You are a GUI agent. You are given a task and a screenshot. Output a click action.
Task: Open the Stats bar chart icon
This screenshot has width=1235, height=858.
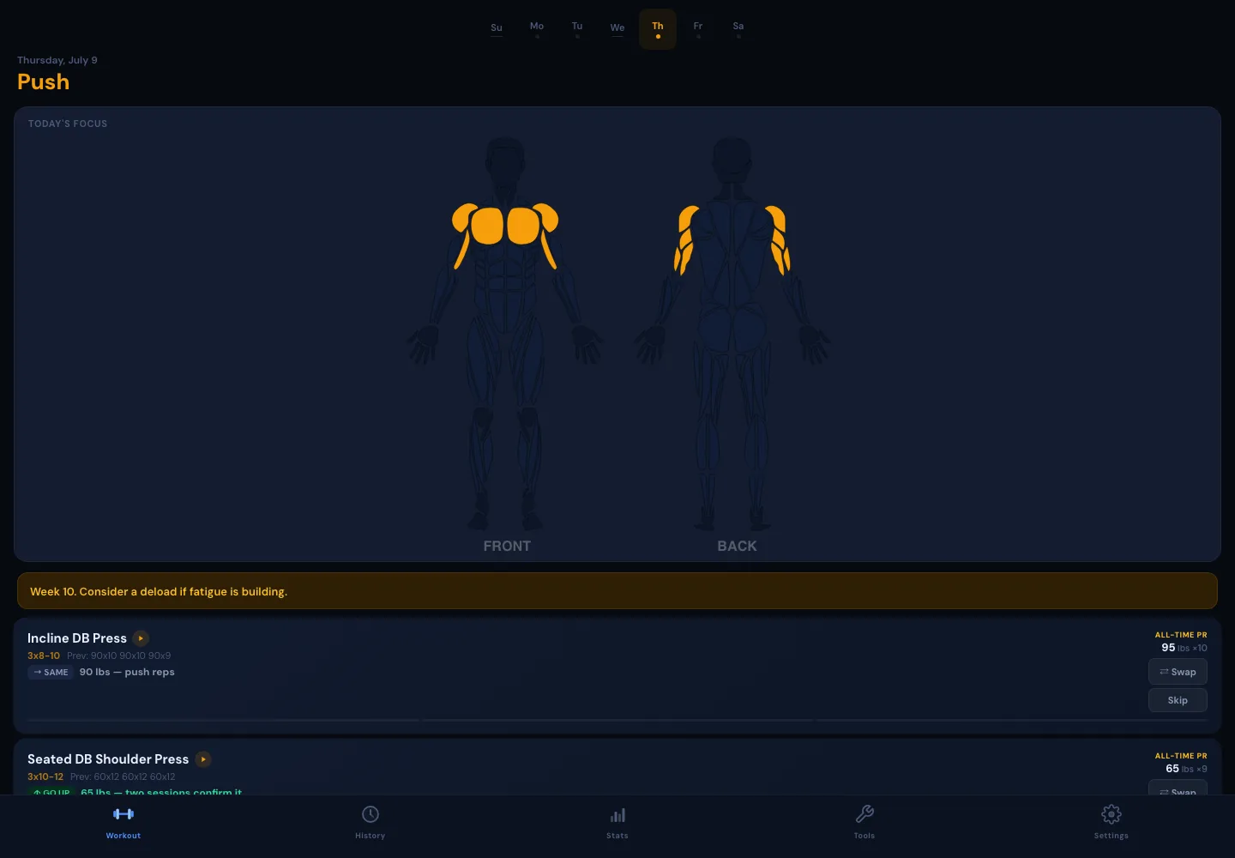617,814
